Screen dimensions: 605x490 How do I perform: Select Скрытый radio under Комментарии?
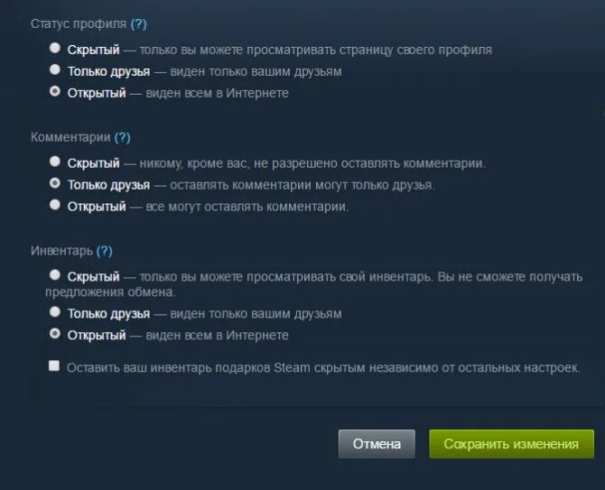click(x=55, y=162)
